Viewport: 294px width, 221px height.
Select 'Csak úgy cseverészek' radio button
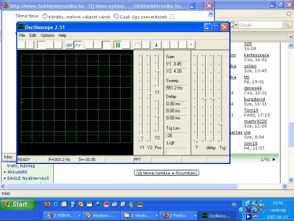116,16
